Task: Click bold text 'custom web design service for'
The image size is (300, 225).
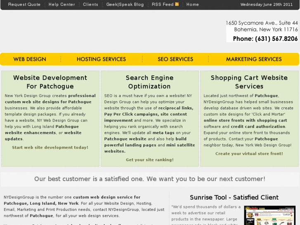Action: coord(107,197)
